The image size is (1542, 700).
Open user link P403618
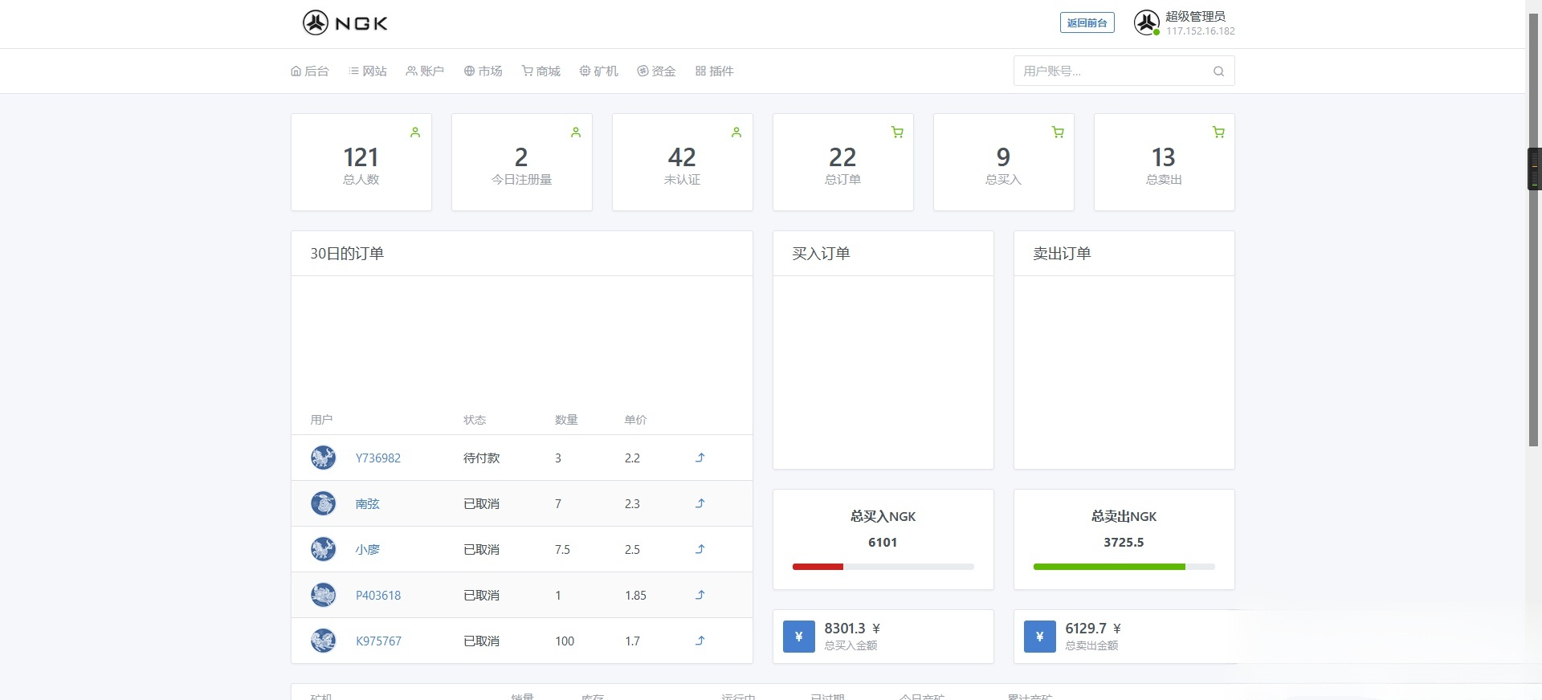378,596
